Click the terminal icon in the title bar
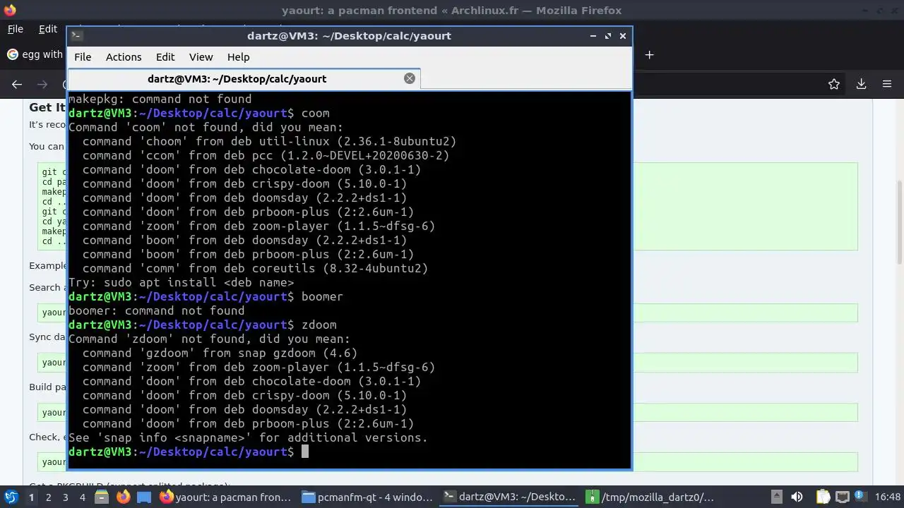This screenshot has height=508, width=904. point(77,35)
